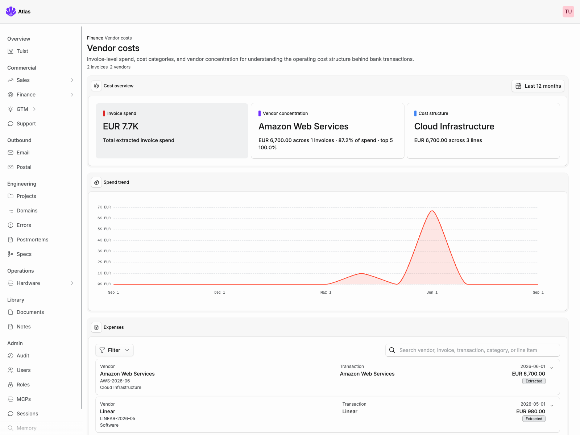580x435 pixels.
Task: Click the sidebar vertical scrollbar
Action: point(81,217)
